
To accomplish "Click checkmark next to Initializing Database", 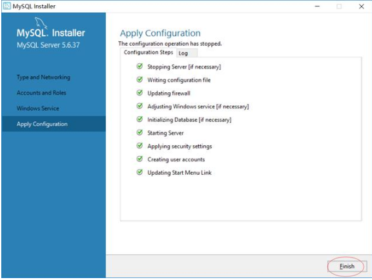I will click(x=139, y=119).
